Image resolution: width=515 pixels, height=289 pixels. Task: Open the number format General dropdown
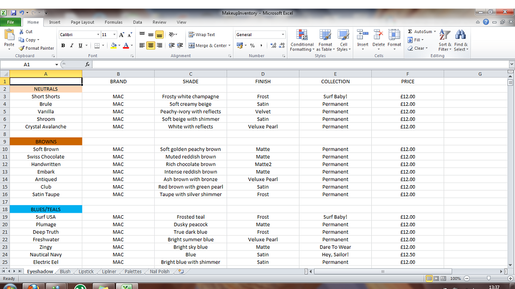coord(283,35)
